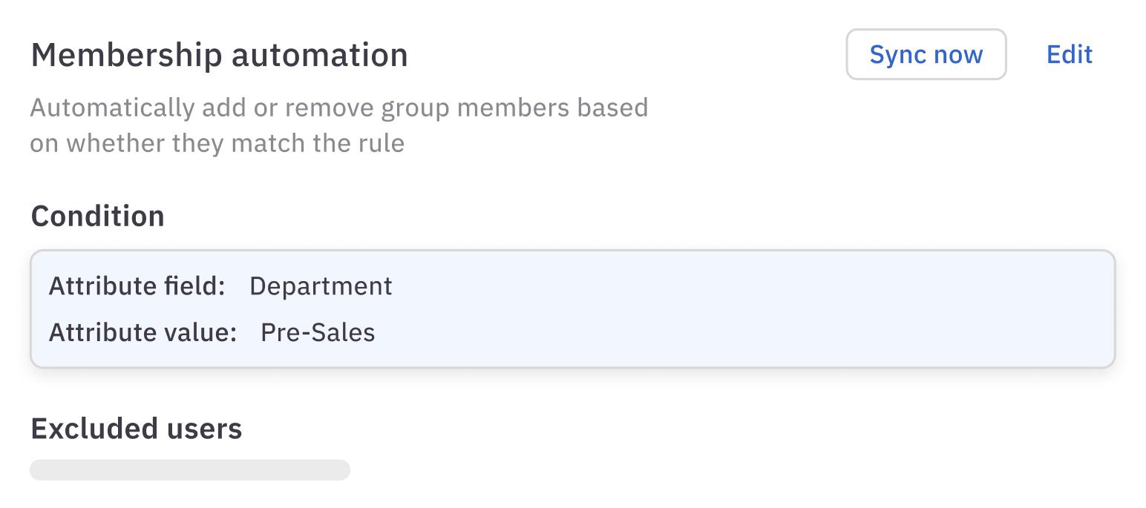The width and height of the screenshot is (1146, 508).
Task: Select the Department attribute value
Action: (321, 286)
